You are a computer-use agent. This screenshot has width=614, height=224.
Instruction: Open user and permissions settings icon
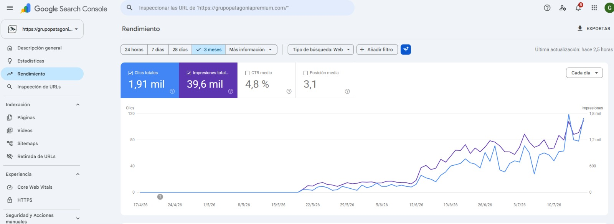(x=563, y=8)
